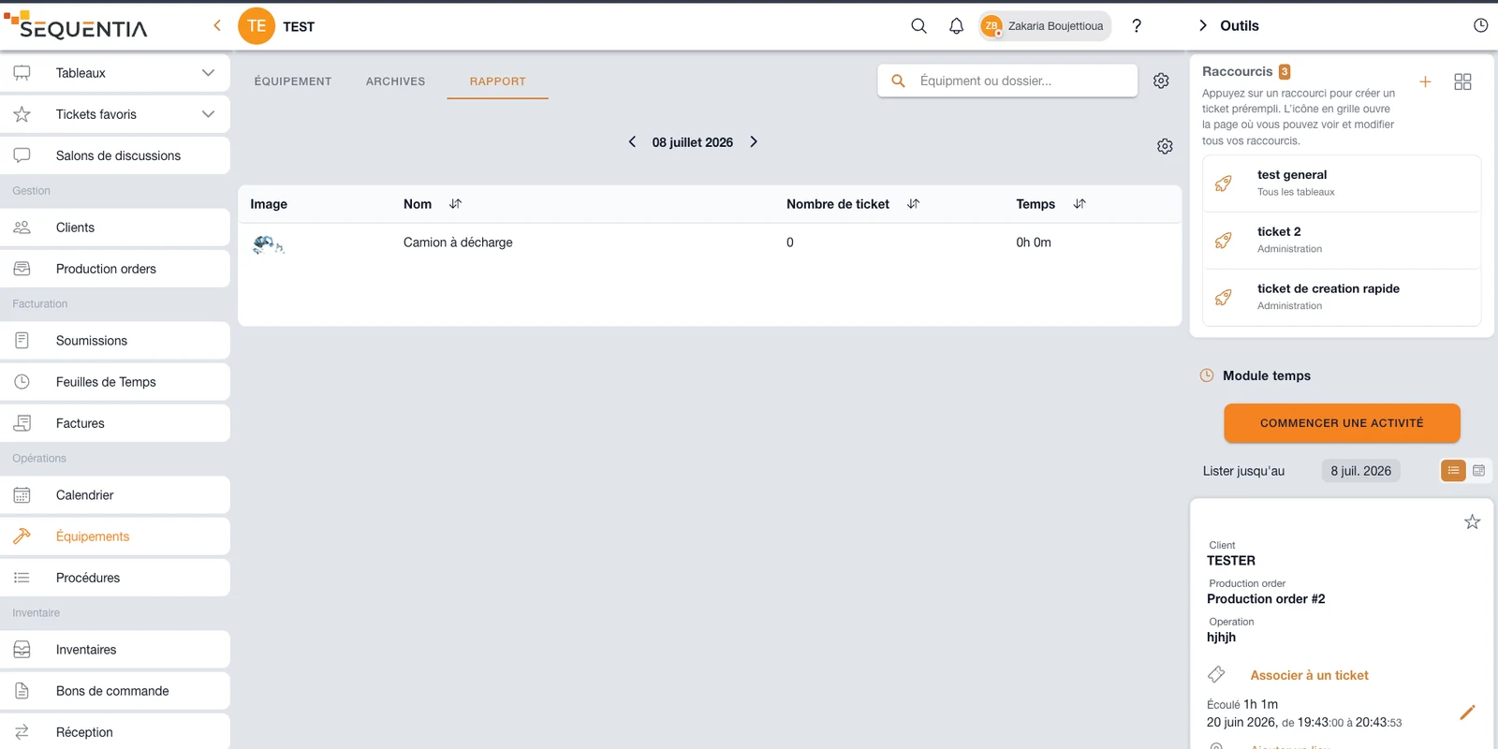
Task: Click Production order #2 text
Action: click(1266, 599)
